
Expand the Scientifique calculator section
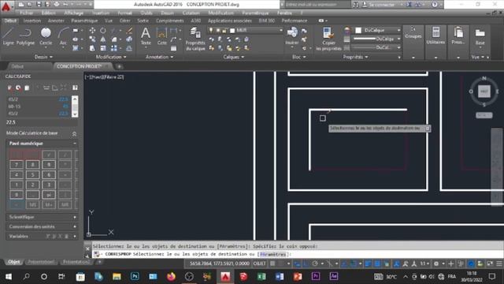coord(42,217)
